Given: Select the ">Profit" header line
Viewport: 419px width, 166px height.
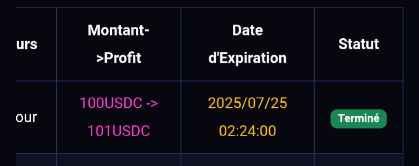Looking at the screenshot, I should click(x=119, y=58).
